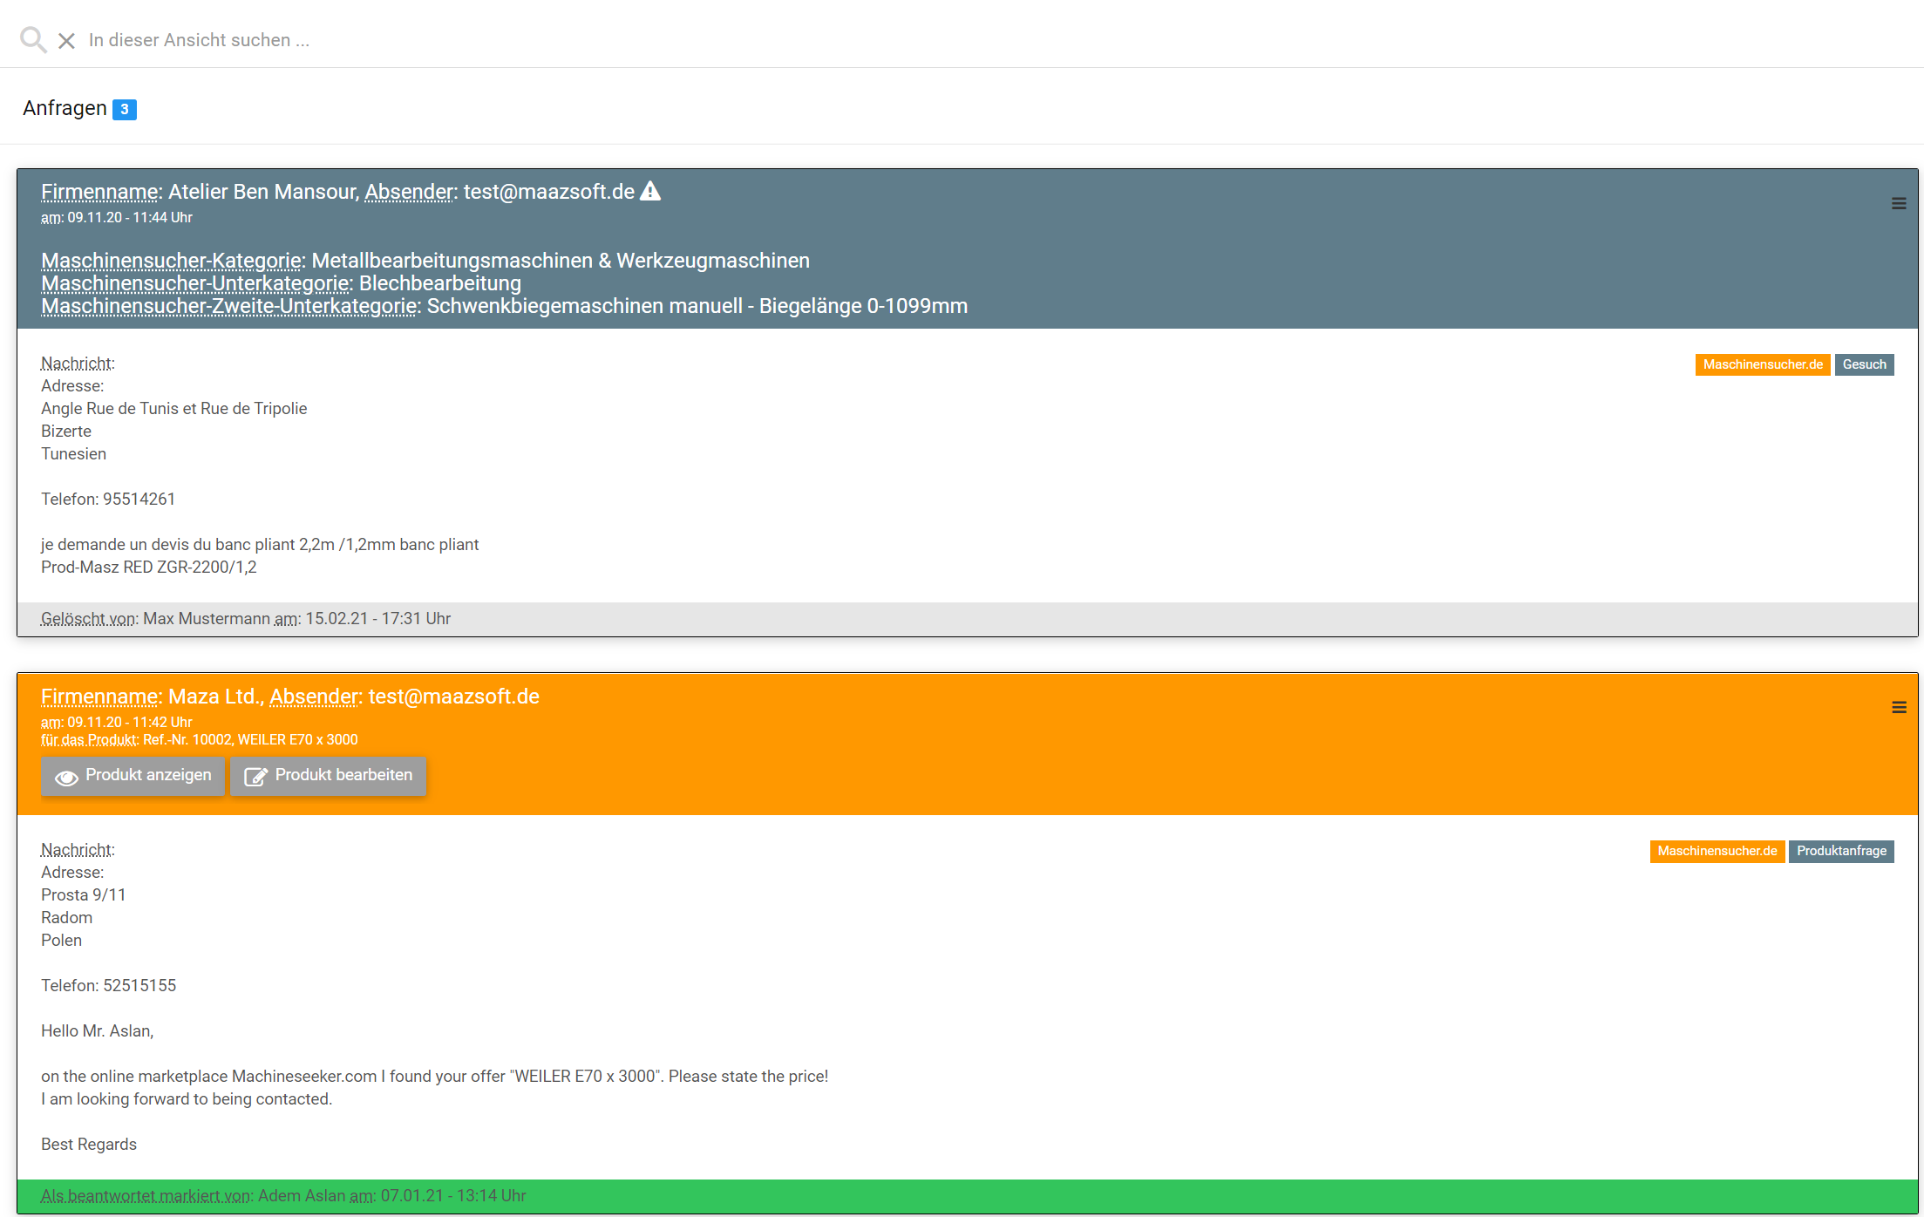Click the Maschinensucher-Unterkategorie label
Viewport: 1924px width, 1217px height.
(x=196, y=283)
